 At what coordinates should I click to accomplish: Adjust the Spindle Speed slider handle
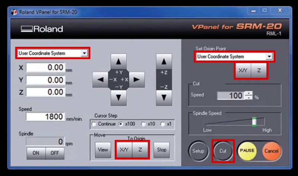[x=254, y=122]
